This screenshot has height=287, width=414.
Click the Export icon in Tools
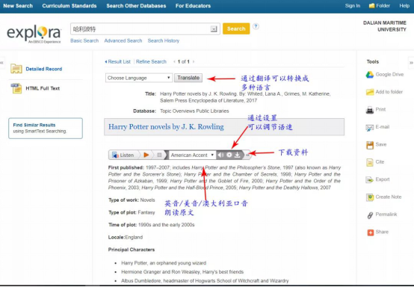[x=370, y=180]
